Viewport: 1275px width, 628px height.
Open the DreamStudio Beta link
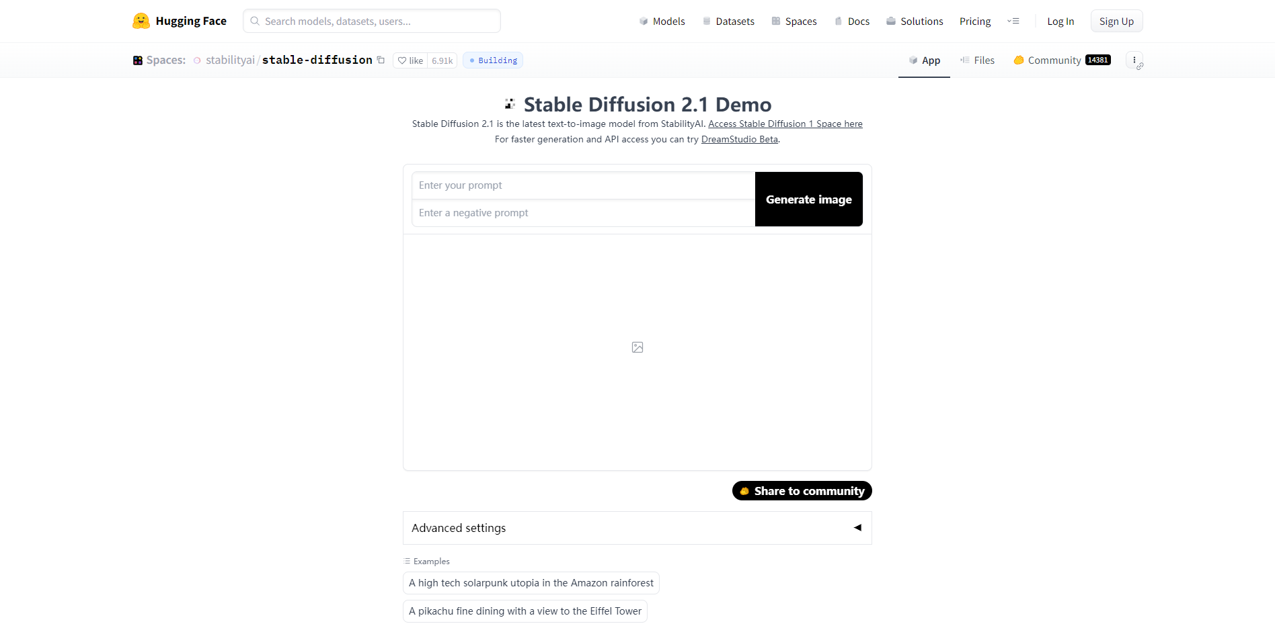pyautogui.click(x=739, y=140)
